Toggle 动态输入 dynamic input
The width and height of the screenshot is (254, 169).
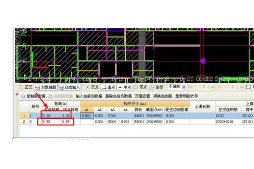coord(69,87)
